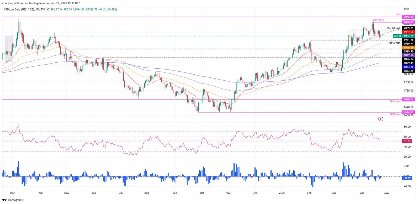This screenshot has height=204, width=418.
Task: Click the ATH 2075.14 price marker
Action: tap(408, 17)
